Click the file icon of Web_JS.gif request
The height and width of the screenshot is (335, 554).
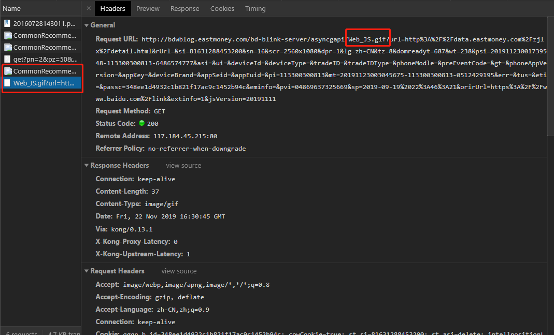(x=7, y=83)
